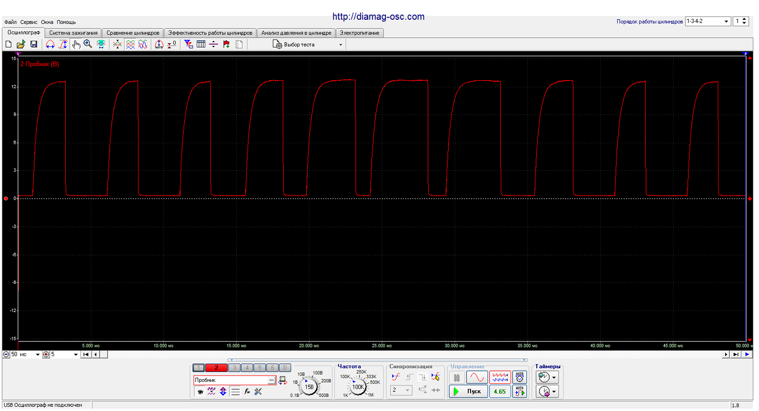This screenshot has height=411, width=759.
Task: Click the Пуск start button
Action: click(x=468, y=392)
